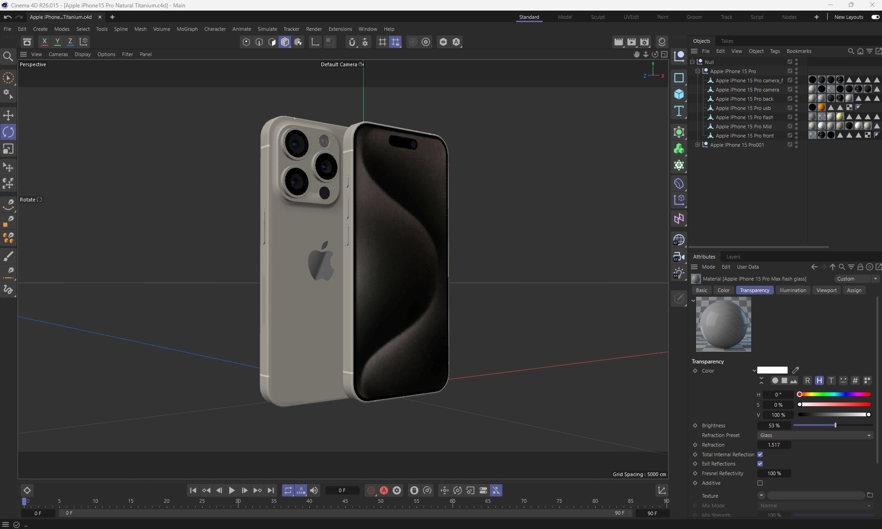Image resolution: width=882 pixels, height=529 pixels.
Task: Toggle Exit Reflections checkbox
Action: tap(760, 464)
